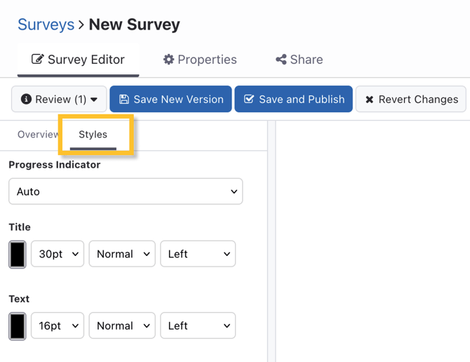The width and height of the screenshot is (470, 362).
Task: Click the X icon in Revert Changes
Action: click(x=370, y=100)
